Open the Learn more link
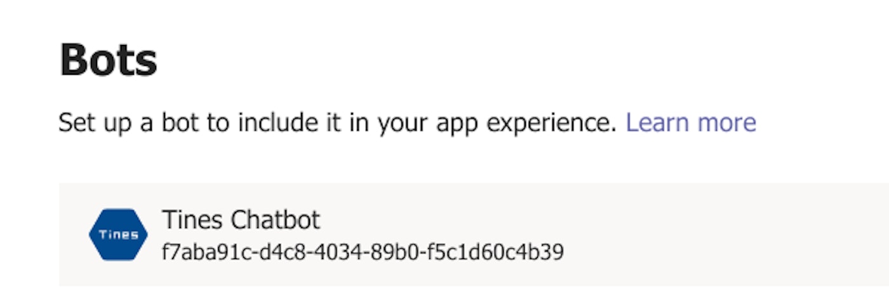 (691, 123)
